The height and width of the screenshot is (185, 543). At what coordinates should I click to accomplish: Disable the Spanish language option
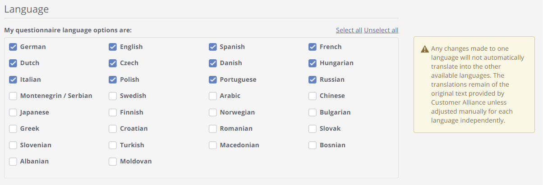point(213,47)
